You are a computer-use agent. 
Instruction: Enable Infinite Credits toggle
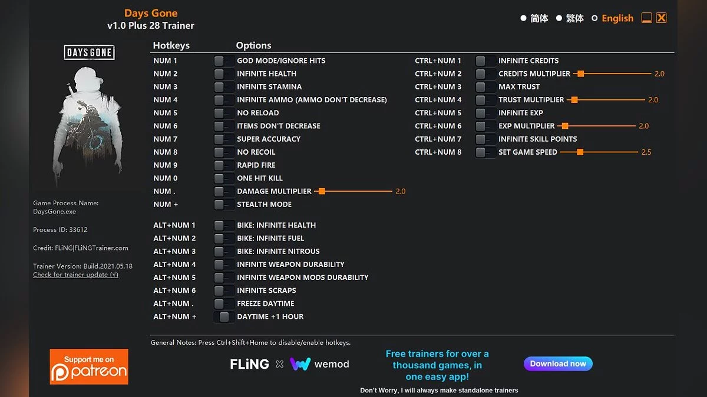[485, 61]
